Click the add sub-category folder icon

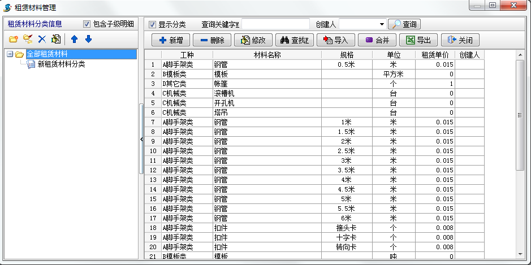tap(27, 40)
